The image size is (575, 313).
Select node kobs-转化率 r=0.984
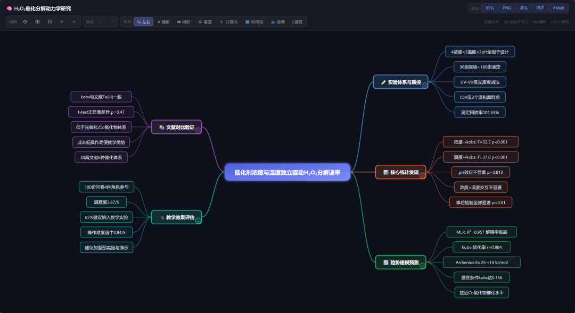point(481,247)
